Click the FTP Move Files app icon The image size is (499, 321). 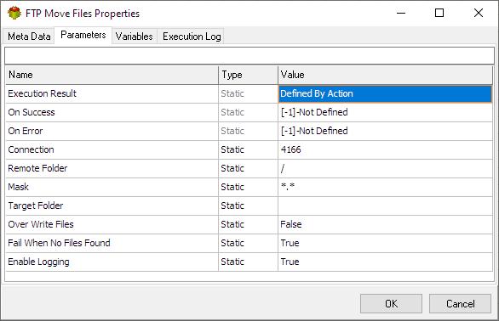(14, 14)
